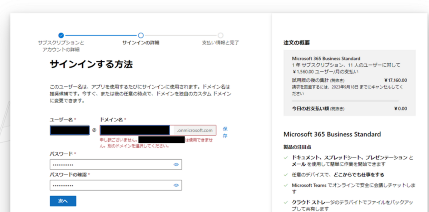Click the 支払い情報と完了 step label

pyautogui.click(x=221, y=43)
